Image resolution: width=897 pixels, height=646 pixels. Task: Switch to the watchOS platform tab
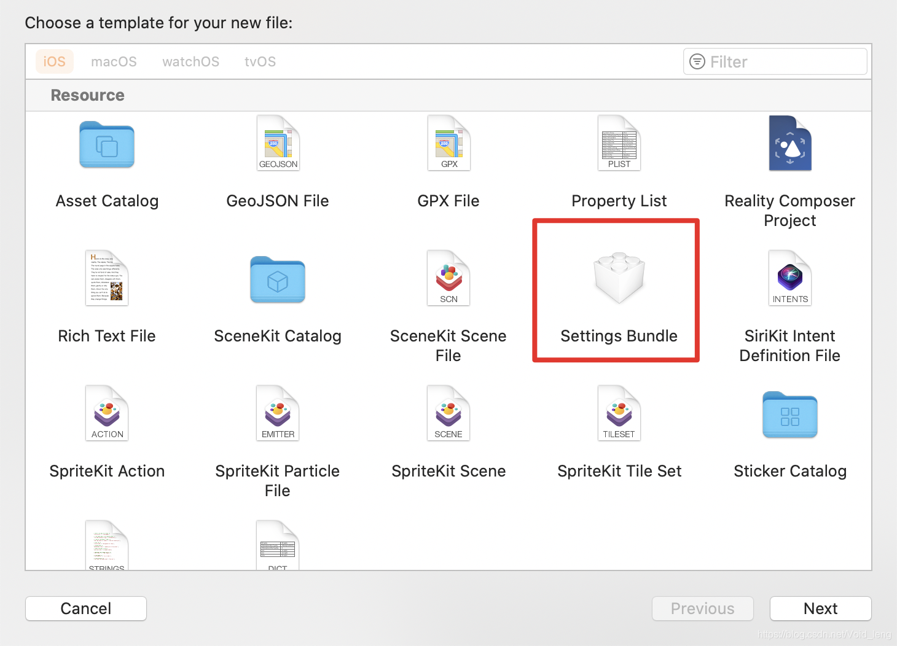click(190, 61)
